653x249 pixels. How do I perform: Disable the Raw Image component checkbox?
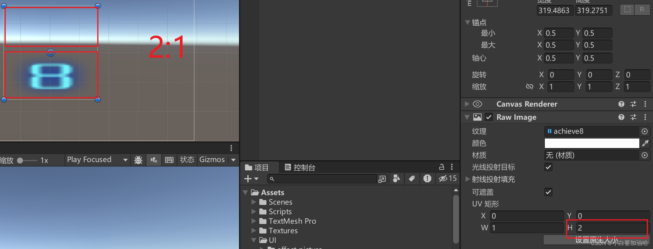(489, 117)
